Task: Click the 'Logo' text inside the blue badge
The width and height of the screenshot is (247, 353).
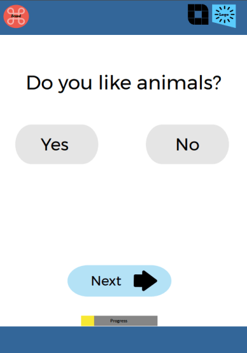Action: click(224, 15)
